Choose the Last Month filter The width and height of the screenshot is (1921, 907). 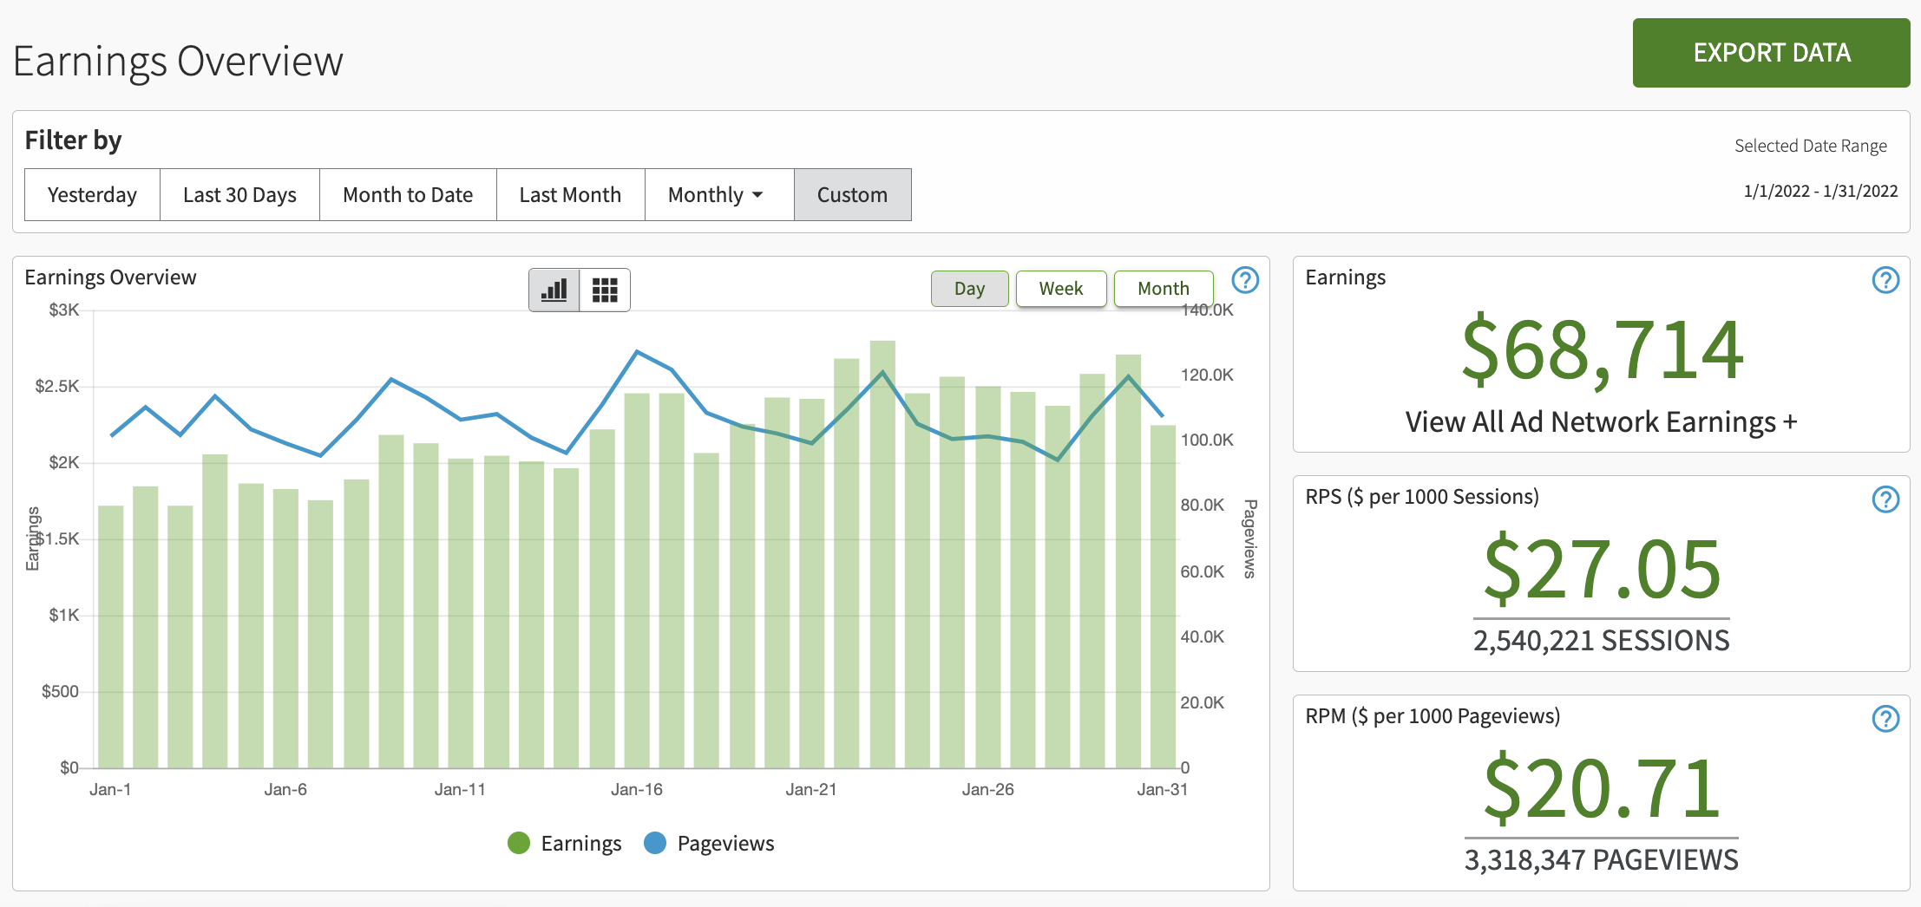coord(570,195)
